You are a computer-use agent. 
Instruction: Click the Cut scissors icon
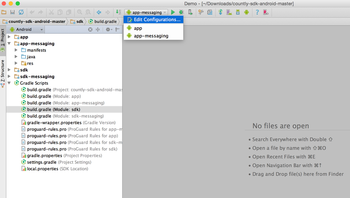coord(51,12)
